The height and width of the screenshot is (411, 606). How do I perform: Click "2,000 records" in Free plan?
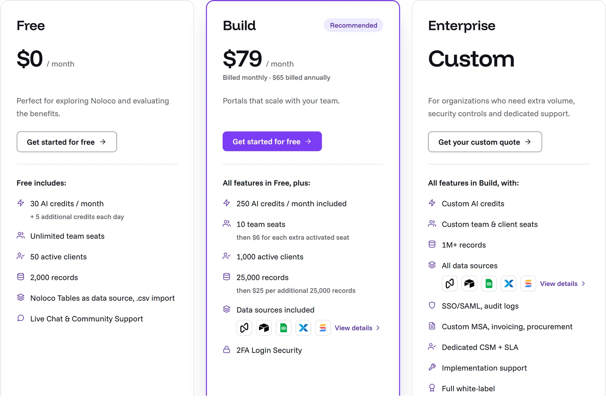coord(54,278)
